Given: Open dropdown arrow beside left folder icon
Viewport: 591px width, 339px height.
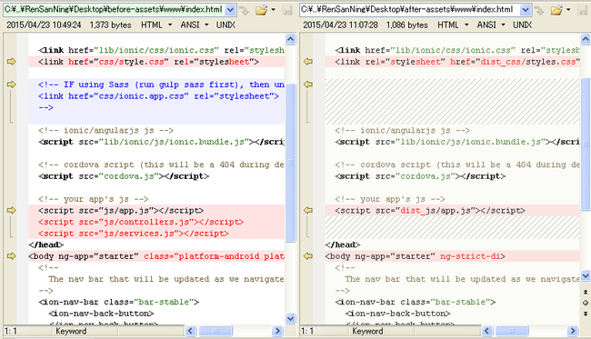Looking at the screenshot, I should coord(274,10).
